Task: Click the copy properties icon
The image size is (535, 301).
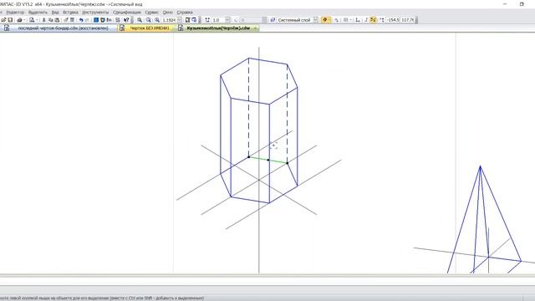Action: pos(66,20)
